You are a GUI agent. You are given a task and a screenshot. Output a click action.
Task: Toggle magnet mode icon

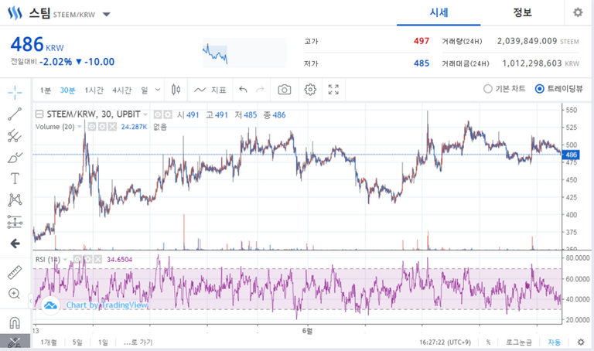click(15, 322)
